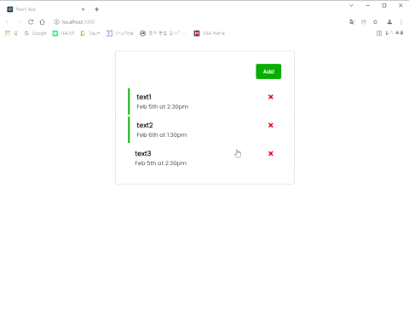Open the browser profile menu
Viewport: 409px width, 330px height.
tap(389, 22)
